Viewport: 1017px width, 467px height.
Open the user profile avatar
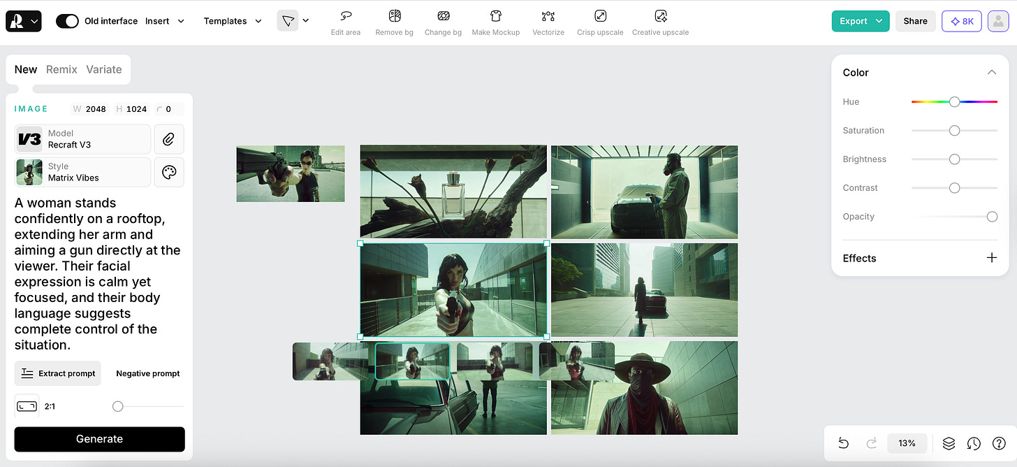(999, 21)
